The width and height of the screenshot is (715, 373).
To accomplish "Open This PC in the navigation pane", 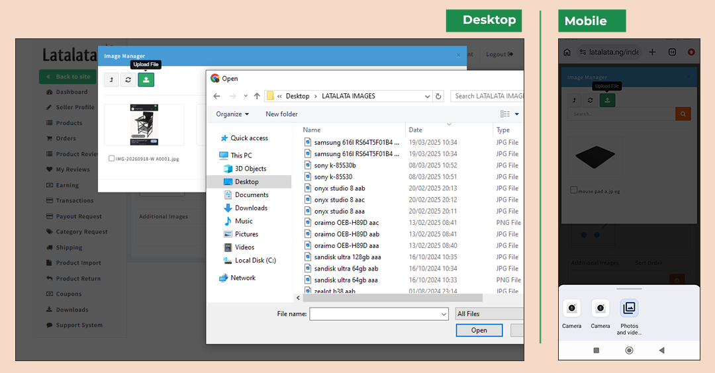I will click(x=236, y=155).
